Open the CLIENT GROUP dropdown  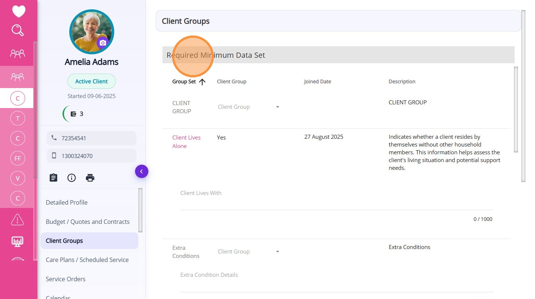tap(248, 107)
